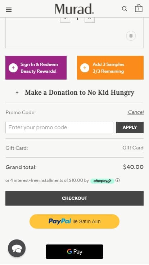Cancel the promo code entry
The height and width of the screenshot is (265, 149).
pos(136,112)
